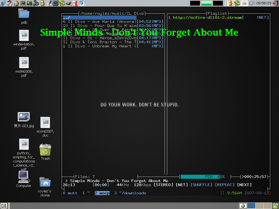Select the scfire stream playlist entry
Image resolution: width=279 pixels, height=209 pixels.
tap(219, 17)
